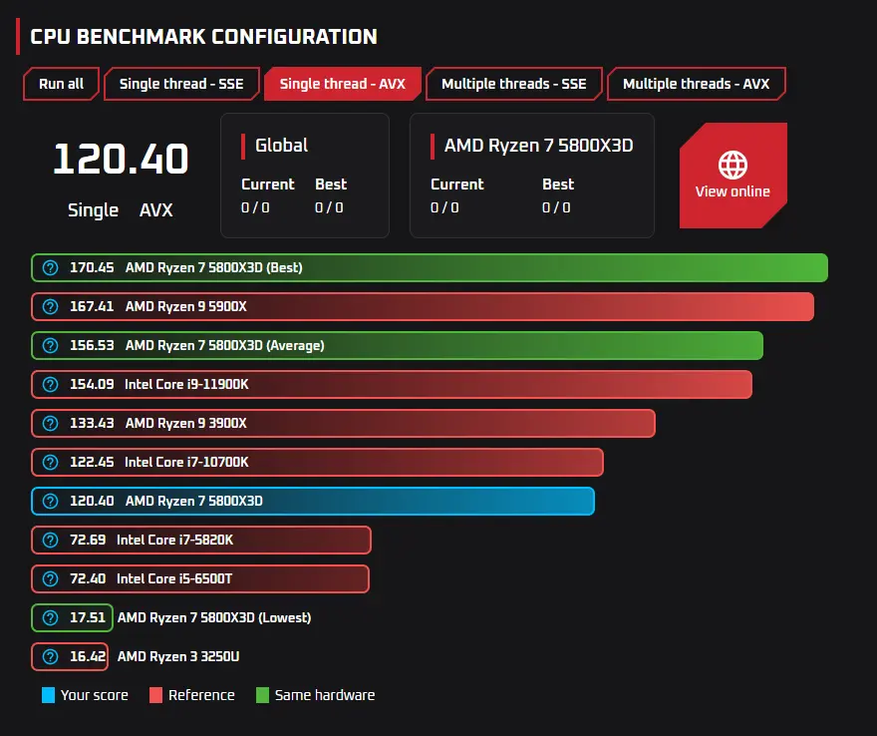The height and width of the screenshot is (736, 877).
Task: Click Current rank value in AMD Ryzen panel
Action: [444, 207]
